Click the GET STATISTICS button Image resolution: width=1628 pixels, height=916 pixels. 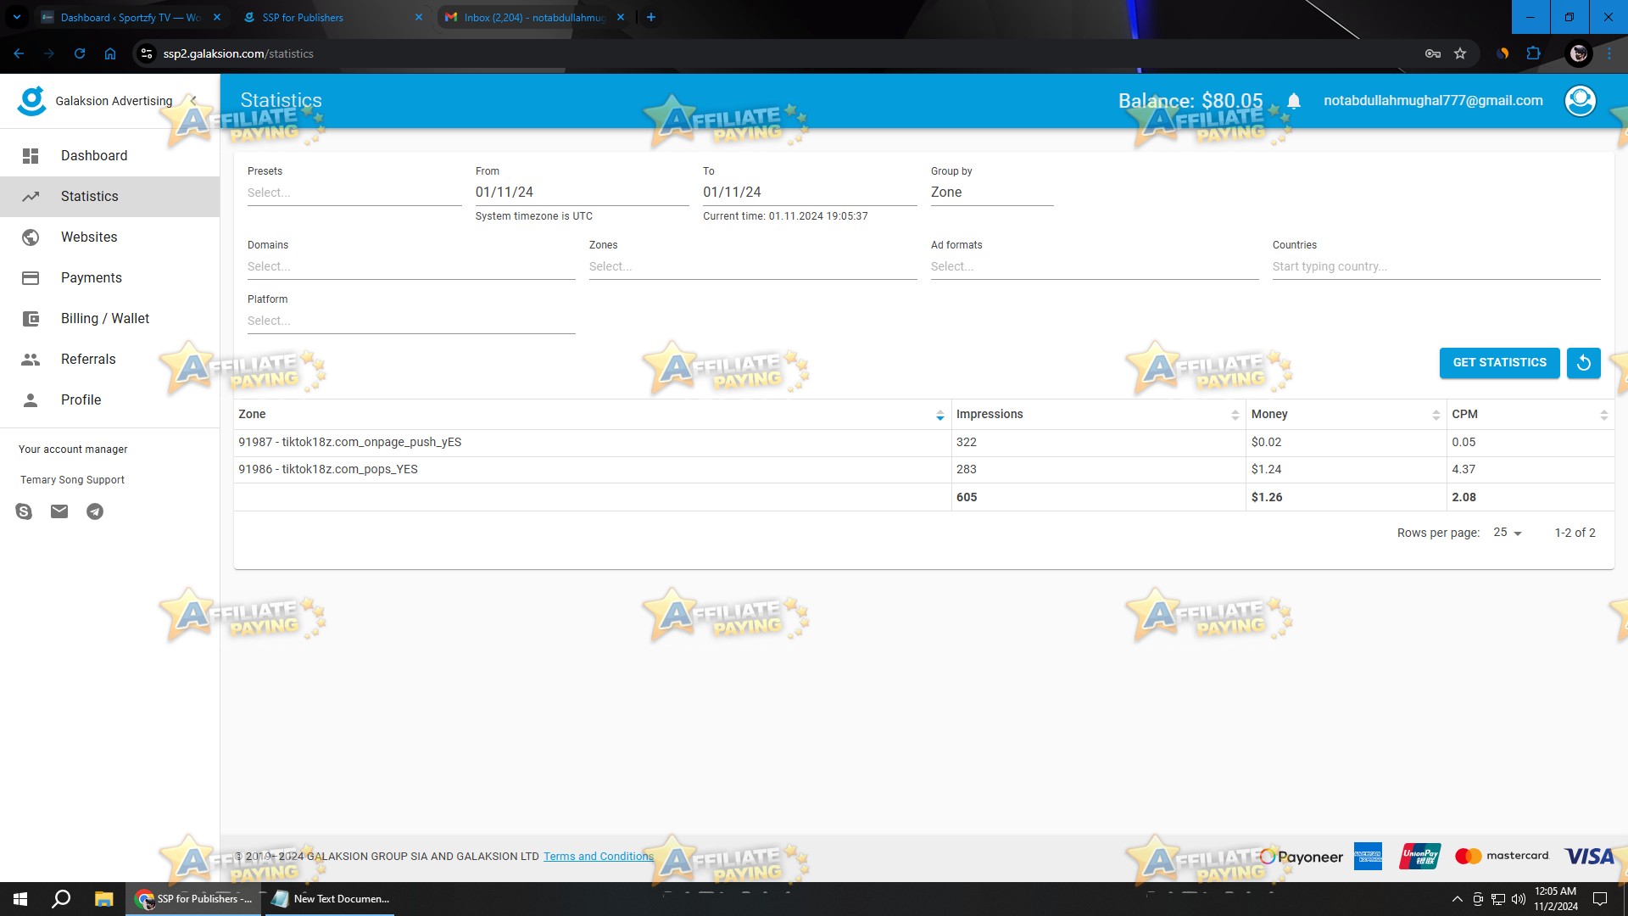pos(1499,363)
